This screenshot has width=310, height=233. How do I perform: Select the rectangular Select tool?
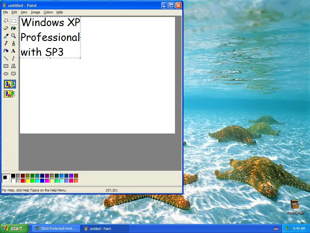(13, 21)
